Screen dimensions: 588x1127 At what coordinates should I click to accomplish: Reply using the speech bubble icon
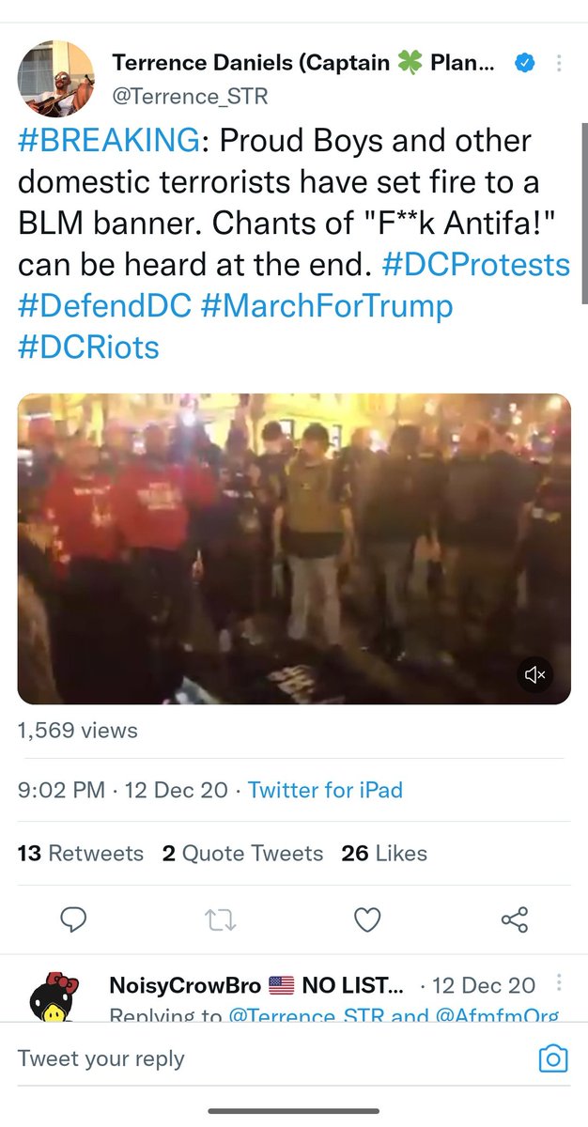(x=73, y=919)
